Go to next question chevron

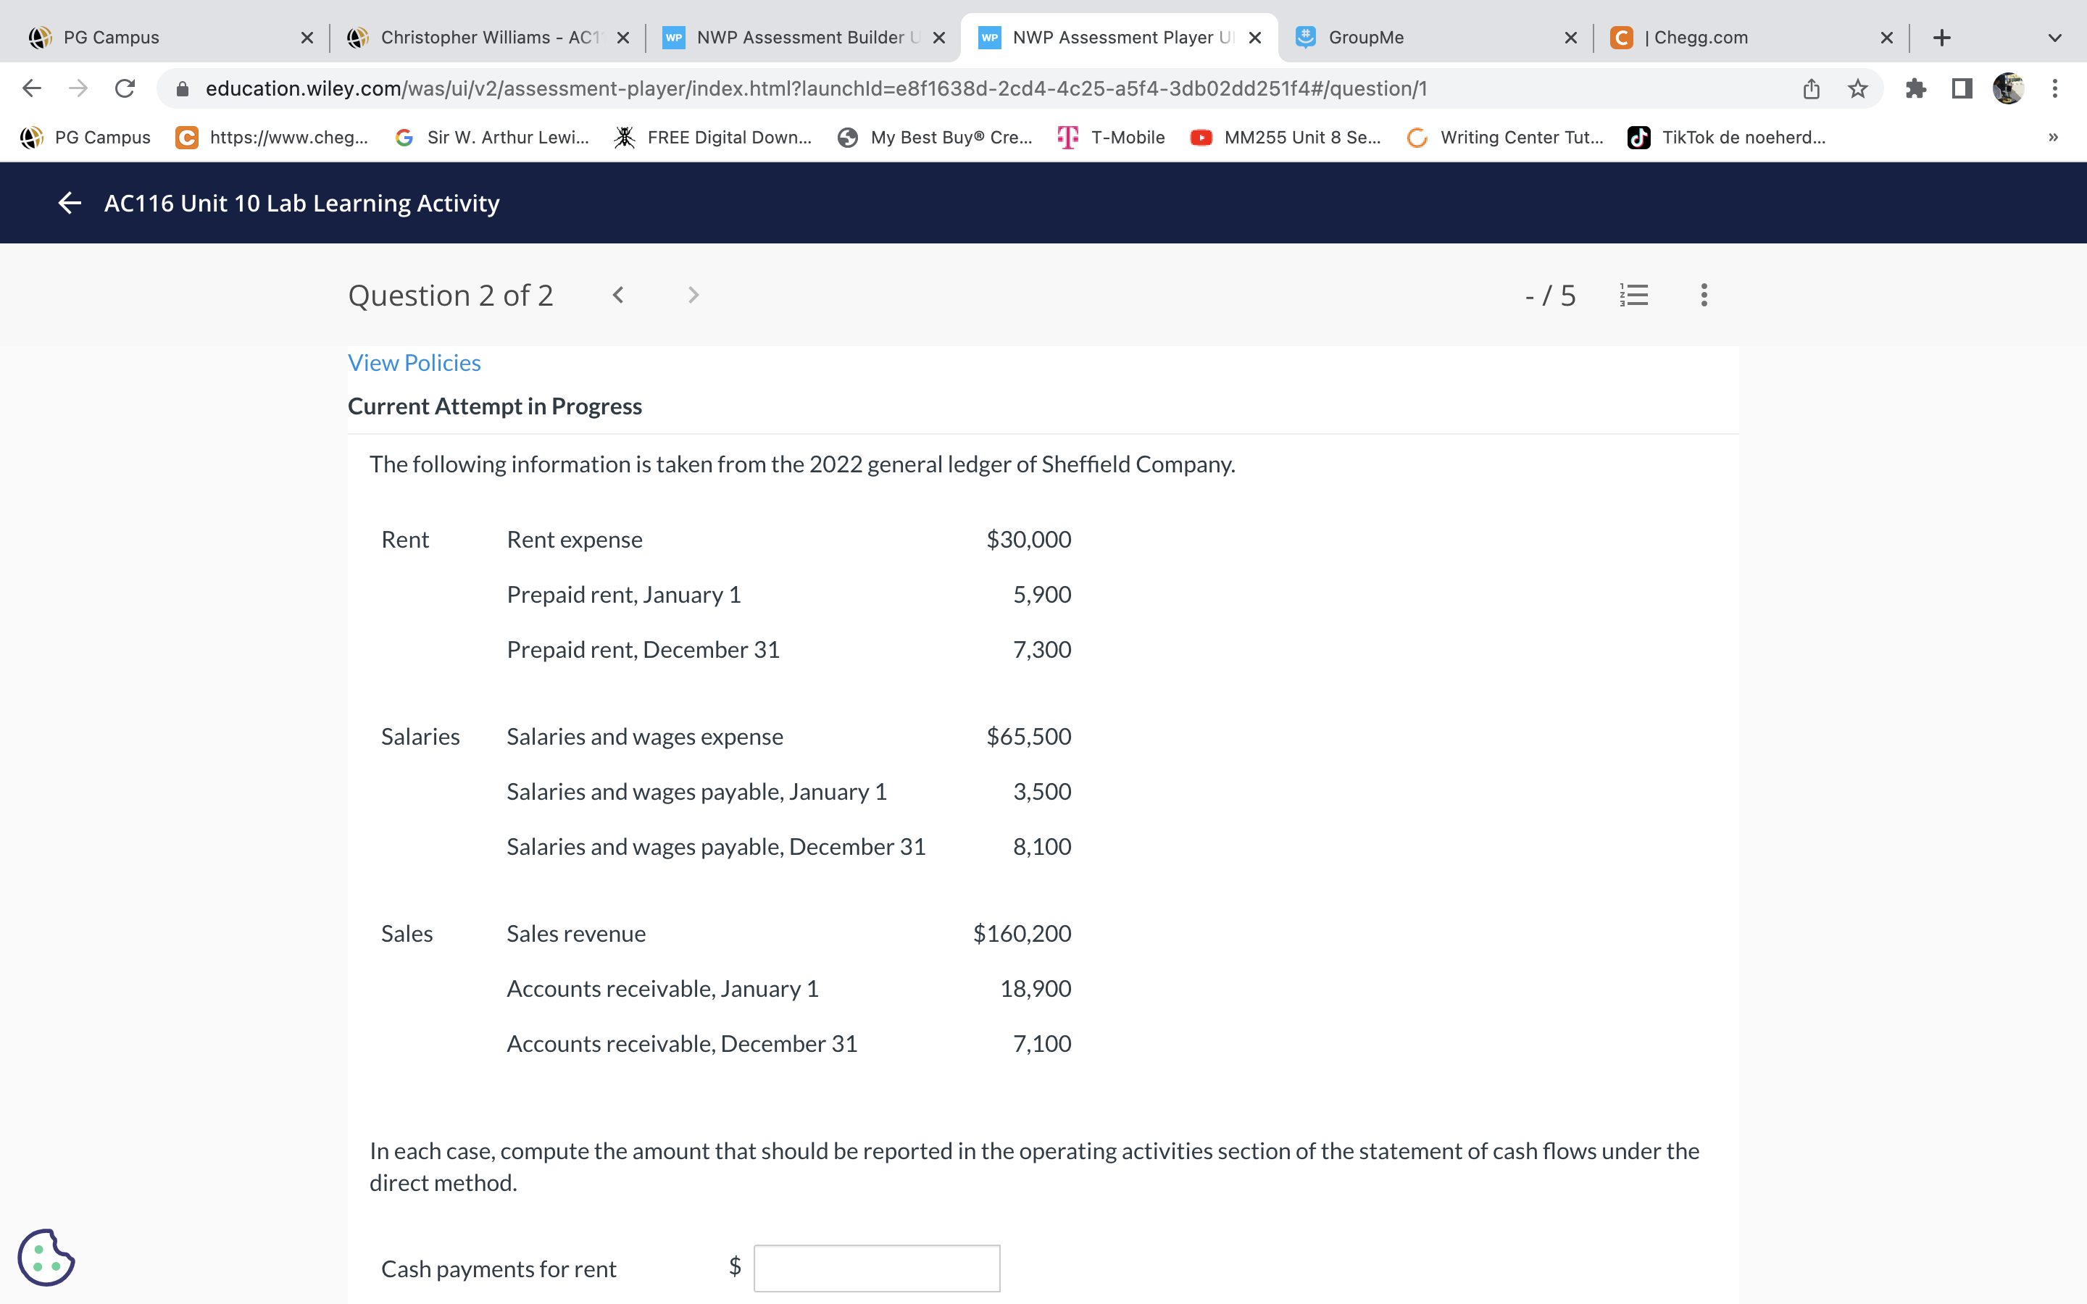(x=693, y=295)
